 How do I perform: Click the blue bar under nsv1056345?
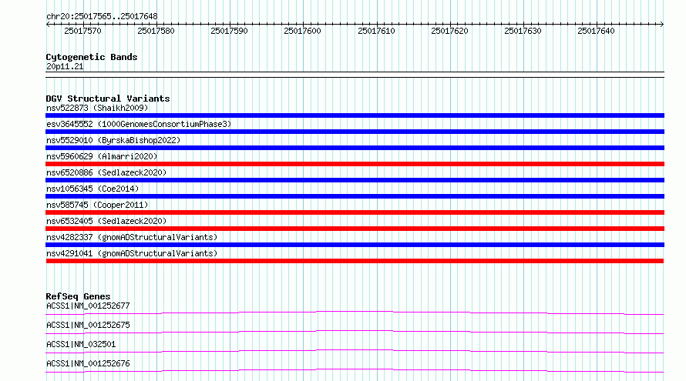tap(355, 196)
